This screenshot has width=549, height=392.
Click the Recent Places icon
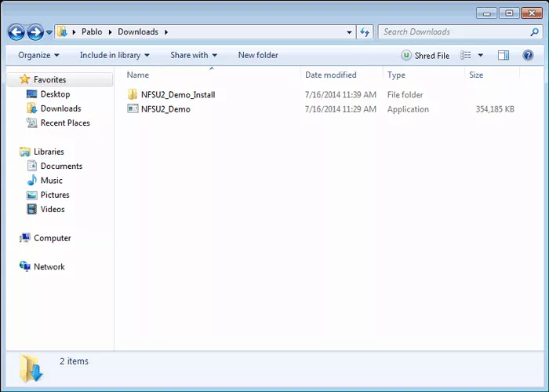pos(31,123)
